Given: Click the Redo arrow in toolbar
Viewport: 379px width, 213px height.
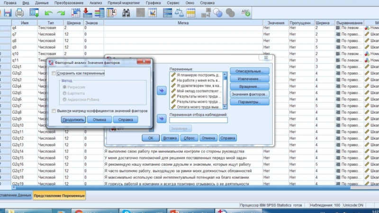Looking at the screenshot, I should pos(60,12).
